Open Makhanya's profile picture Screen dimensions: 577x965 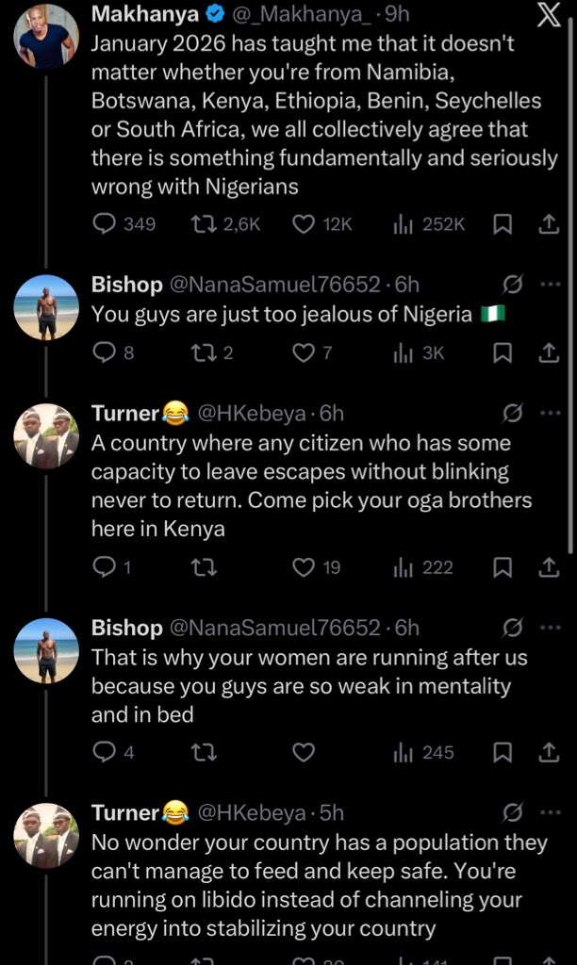46,35
